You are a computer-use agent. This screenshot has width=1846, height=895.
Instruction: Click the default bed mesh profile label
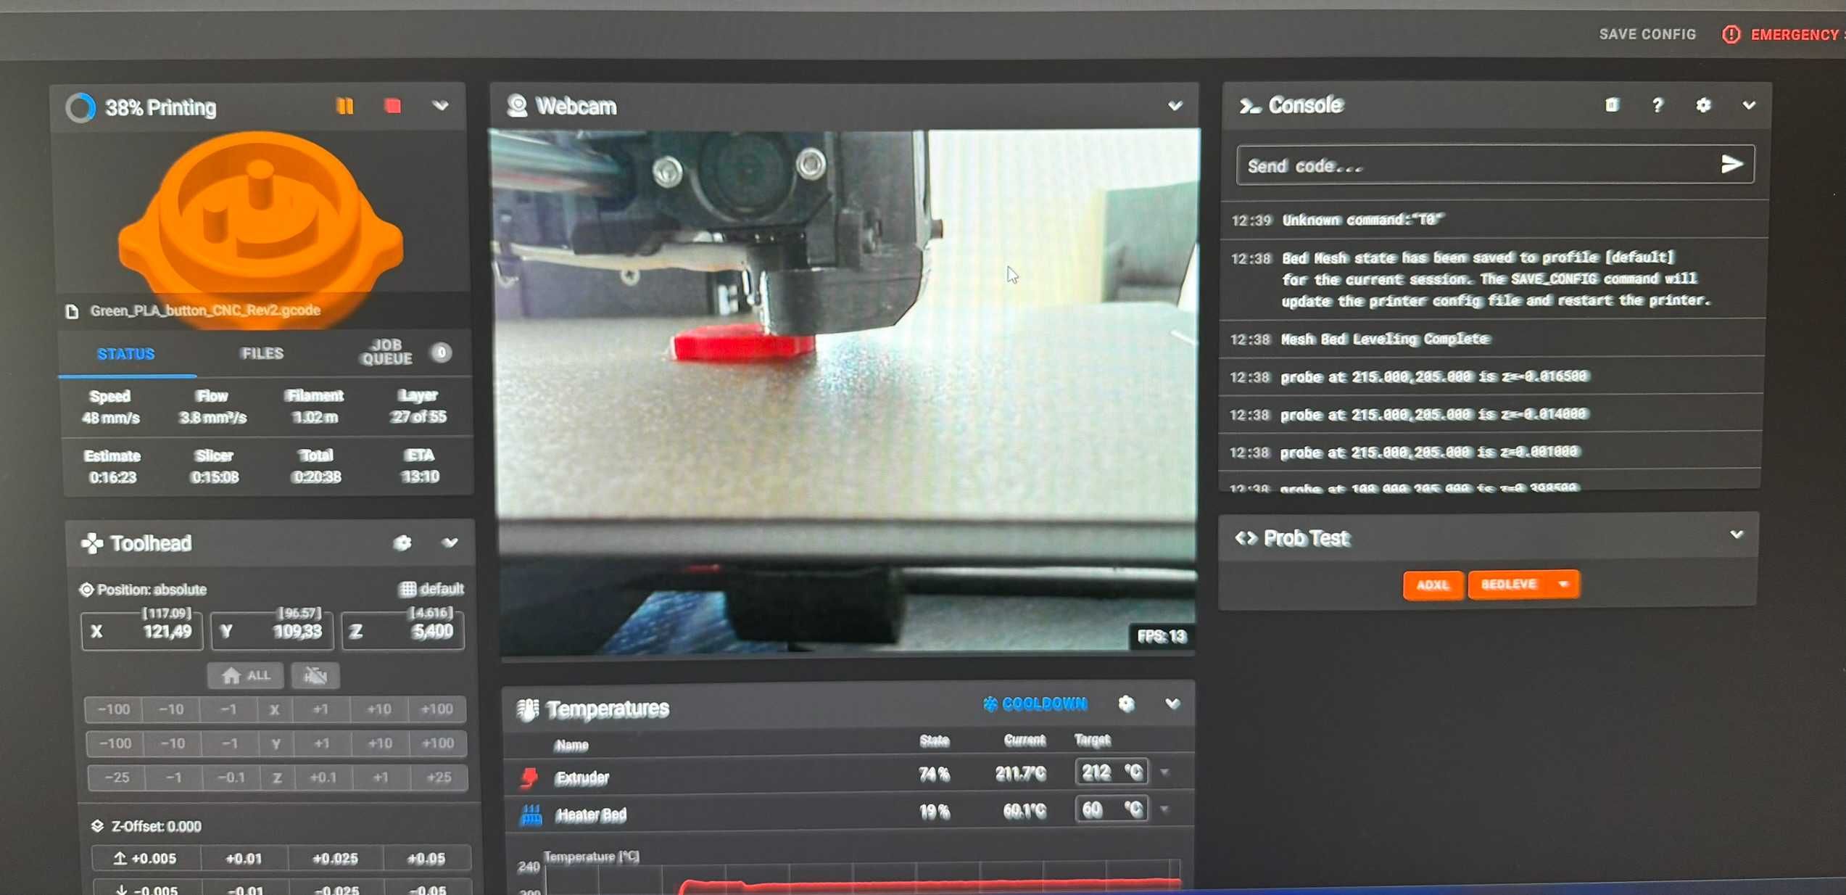point(431,588)
